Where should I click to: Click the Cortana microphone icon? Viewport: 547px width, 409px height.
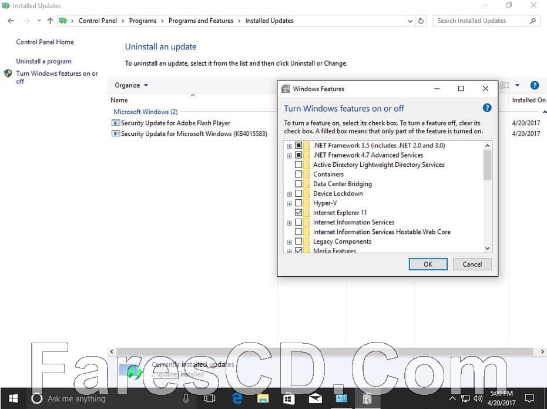point(186,398)
